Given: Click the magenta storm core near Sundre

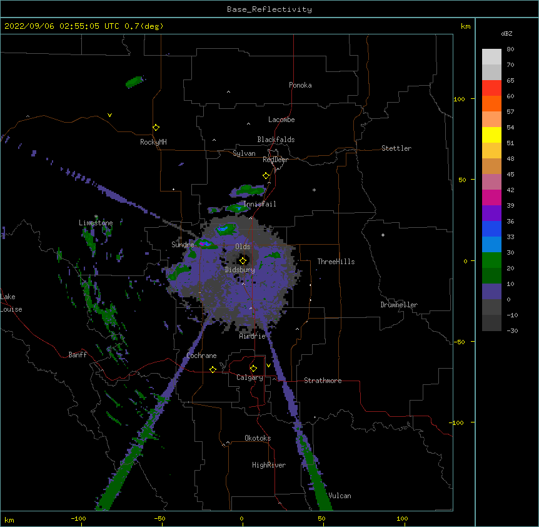Looking at the screenshot, I should click(203, 243).
